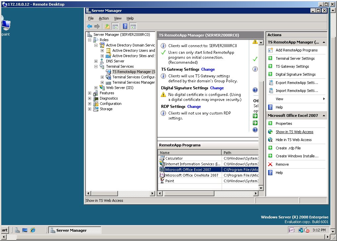The image size is (337, 241).
Task: Click the center pane scroll down arrow
Action: (x=261, y=188)
